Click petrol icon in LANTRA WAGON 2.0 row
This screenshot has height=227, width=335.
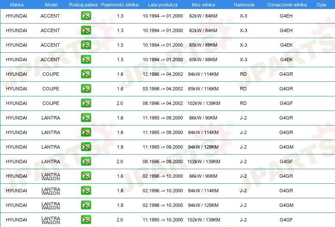[x=86, y=219]
